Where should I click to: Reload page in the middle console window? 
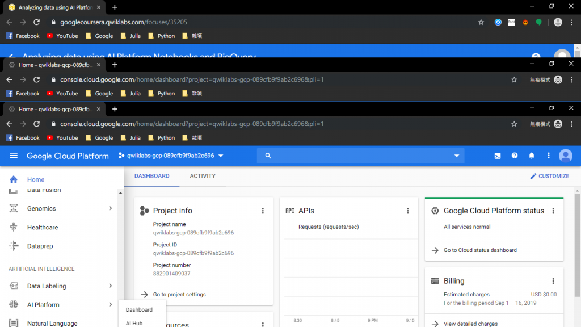click(x=36, y=79)
